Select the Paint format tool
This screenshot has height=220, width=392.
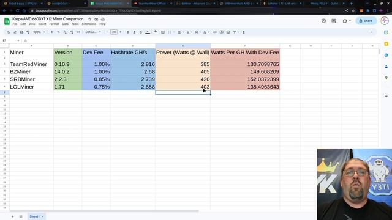pos(28,32)
